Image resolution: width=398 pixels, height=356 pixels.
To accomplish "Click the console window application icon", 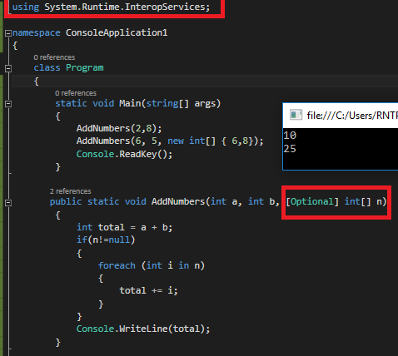I will pos(296,115).
